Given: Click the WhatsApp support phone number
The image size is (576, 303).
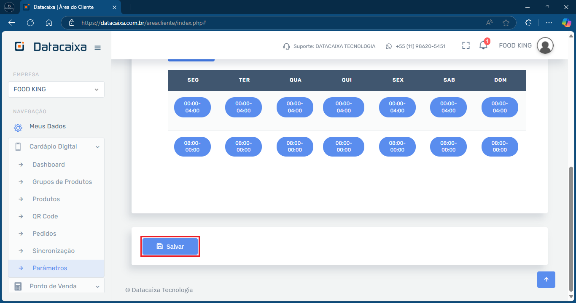Looking at the screenshot, I should (x=420, y=46).
